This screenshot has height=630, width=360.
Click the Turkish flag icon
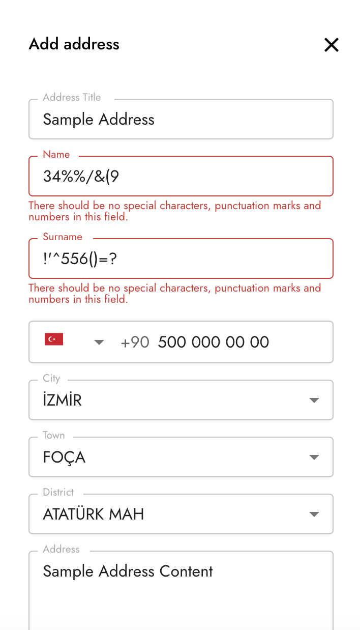point(54,339)
